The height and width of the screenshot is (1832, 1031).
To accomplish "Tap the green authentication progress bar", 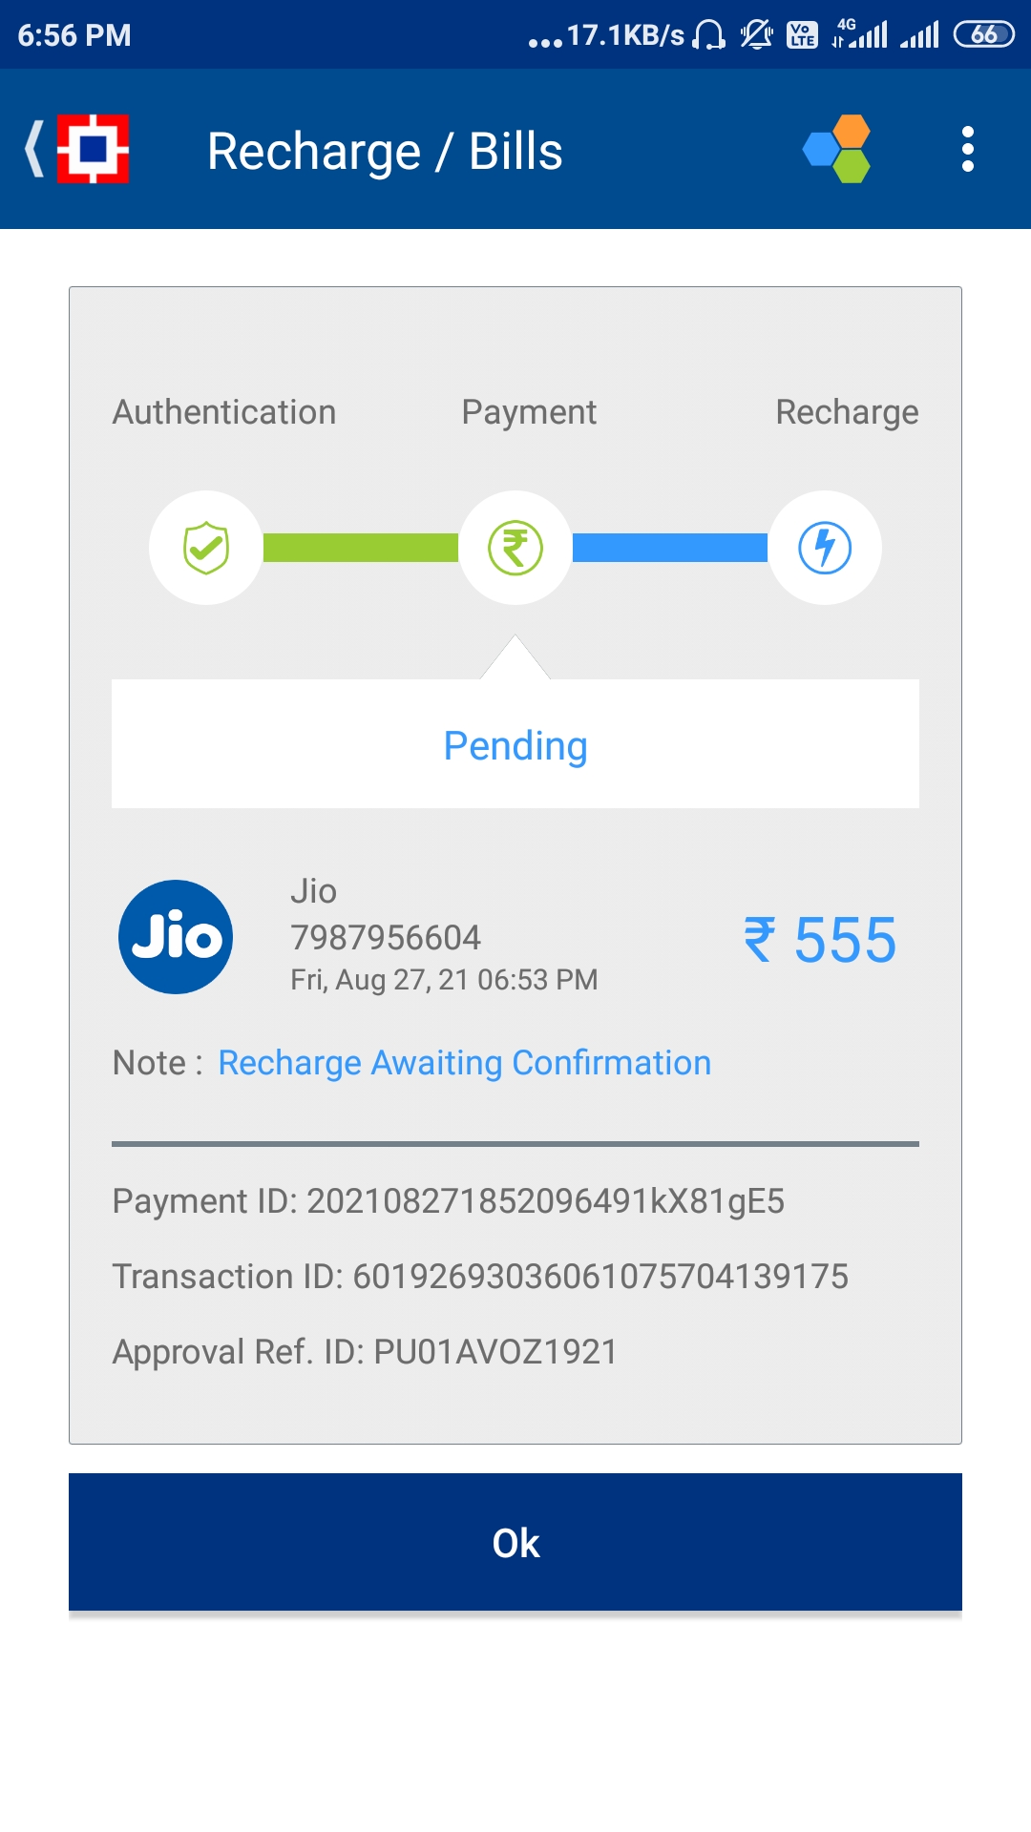I will pyautogui.click(x=361, y=548).
